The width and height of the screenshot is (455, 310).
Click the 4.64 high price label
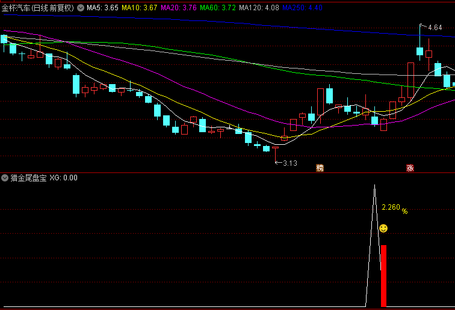coord(435,28)
